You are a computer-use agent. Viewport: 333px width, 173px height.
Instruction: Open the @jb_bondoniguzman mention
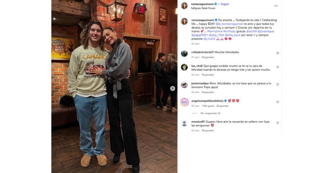tap(229, 24)
